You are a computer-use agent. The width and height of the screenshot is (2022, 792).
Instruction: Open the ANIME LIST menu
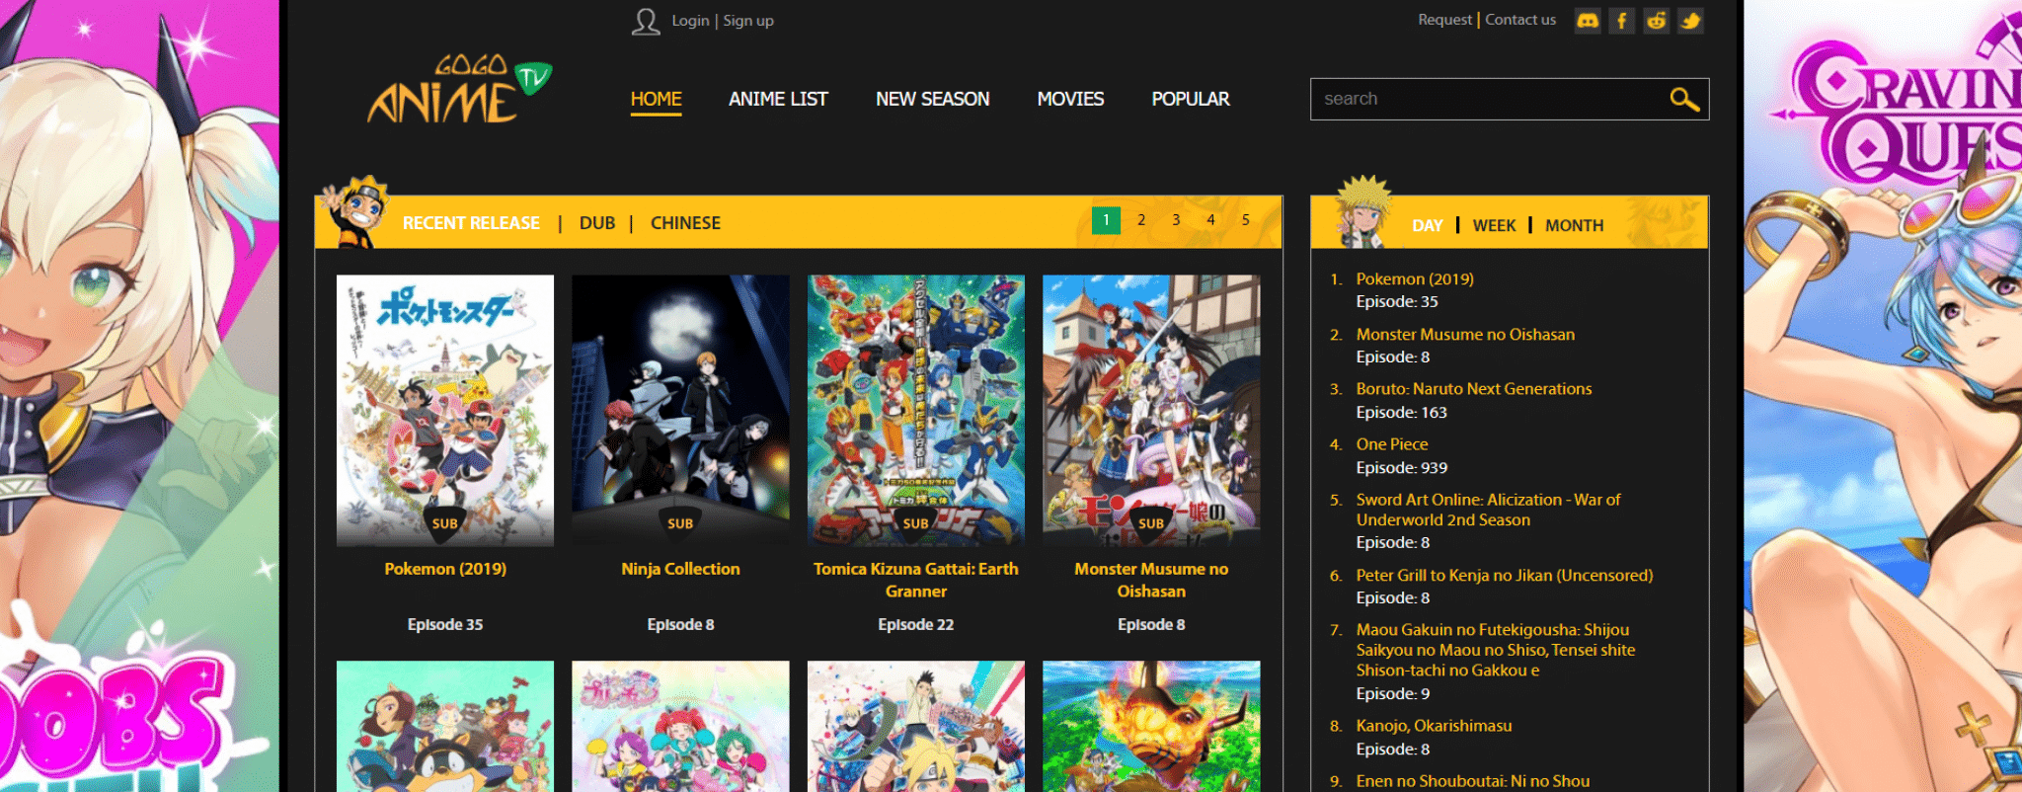778,99
